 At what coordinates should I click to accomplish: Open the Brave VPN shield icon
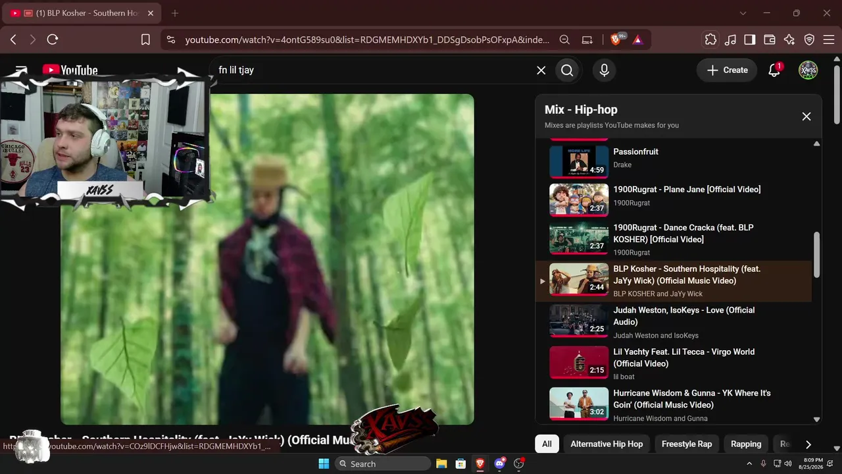point(809,39)
